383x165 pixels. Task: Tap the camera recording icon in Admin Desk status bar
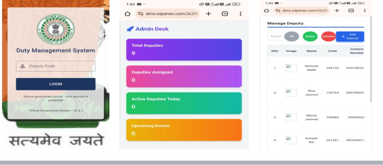139,4
